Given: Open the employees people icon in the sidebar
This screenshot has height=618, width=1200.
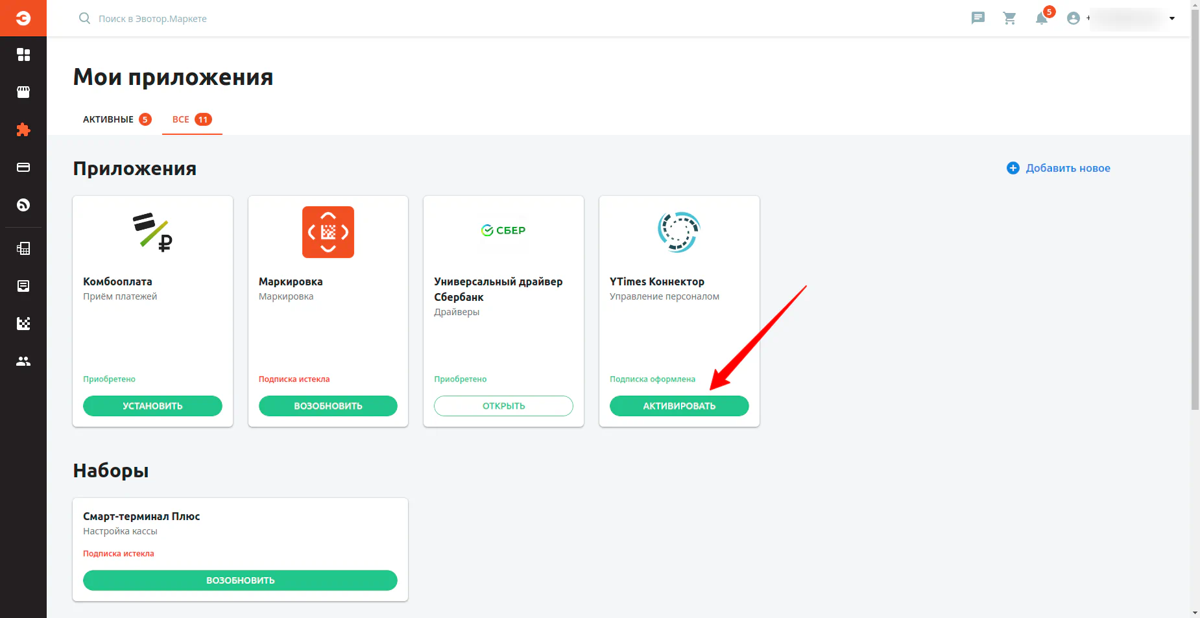Looking at the screenshot, I should pyautogui.click(x=23, y=361).
